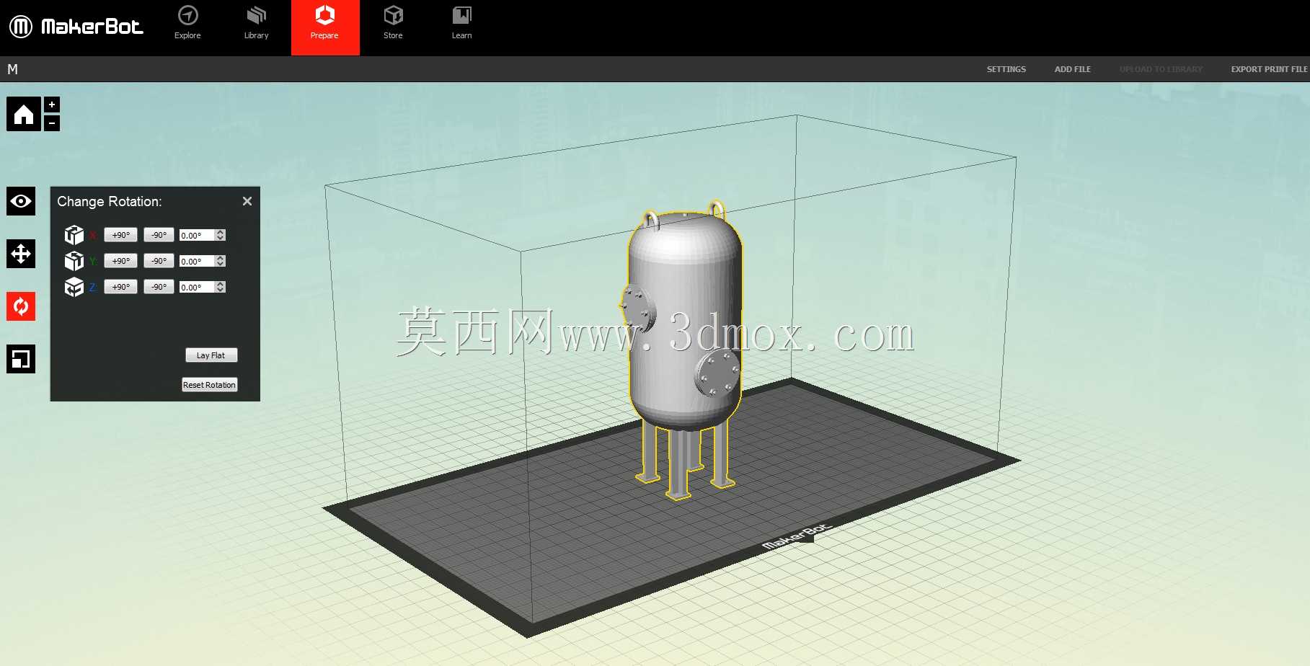Click the Y rotation angle field

[x=197, y=261]
